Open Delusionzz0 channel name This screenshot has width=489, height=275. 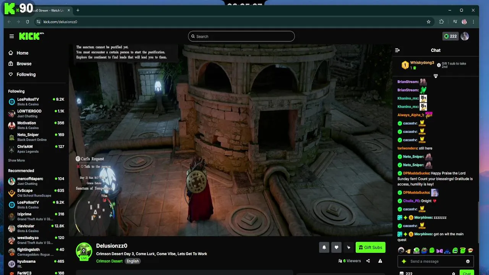click(112, 246)
